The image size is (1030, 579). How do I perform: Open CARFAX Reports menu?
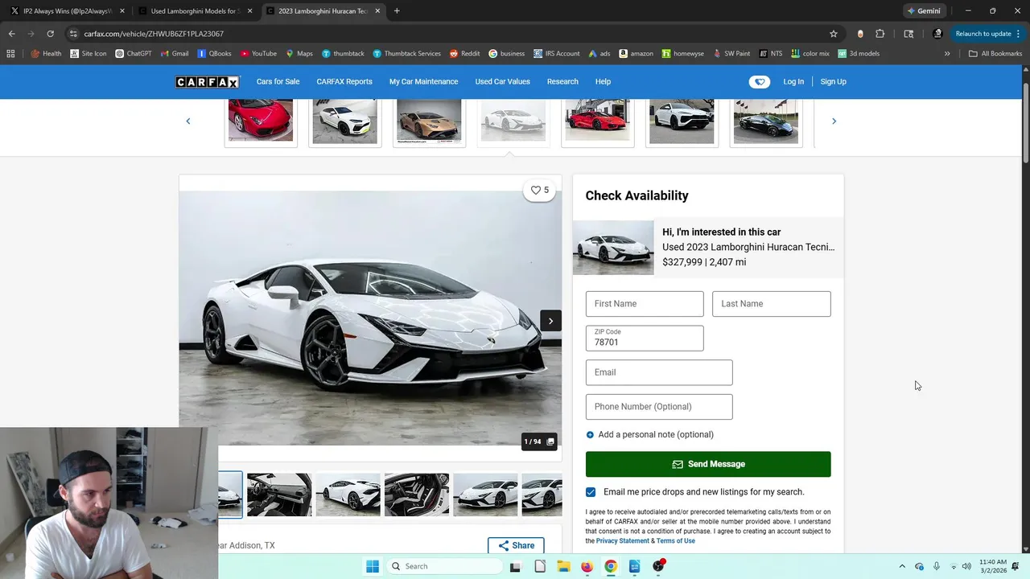(344, 82)
